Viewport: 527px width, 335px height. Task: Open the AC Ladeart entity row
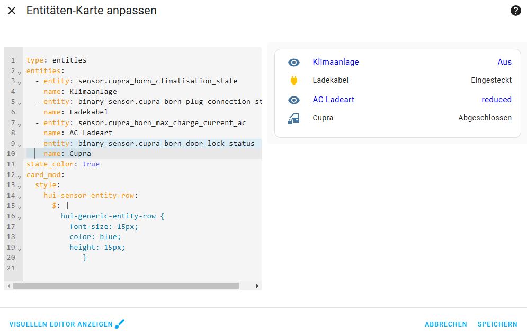tap(334, 100)
